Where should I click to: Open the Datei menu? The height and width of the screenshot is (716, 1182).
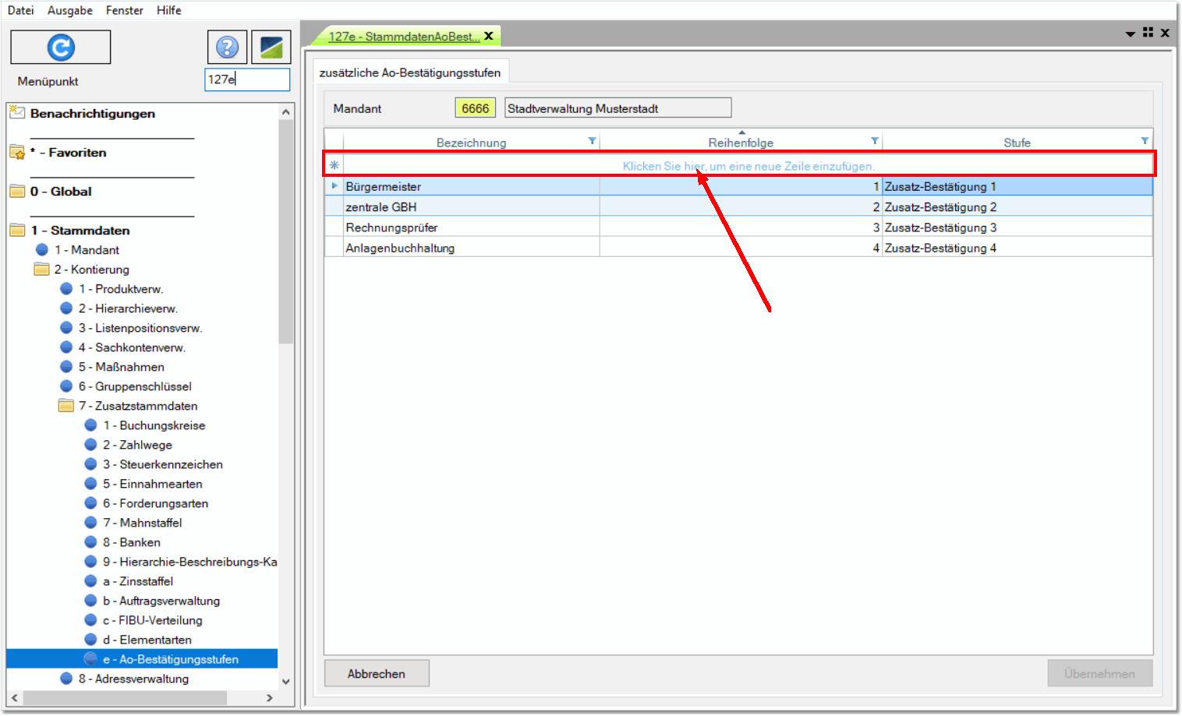click(21, 10)
